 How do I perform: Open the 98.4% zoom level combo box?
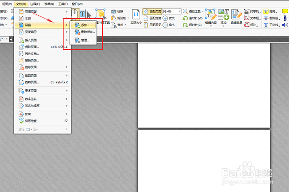172,11
